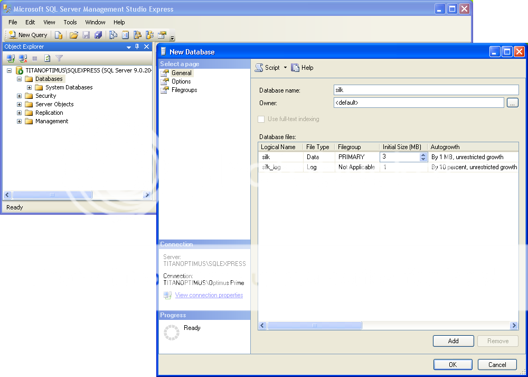The height and width of the screenshot is (377, 528).
Task: Click the greyed Save disk icon
Action: click(86, 35)
